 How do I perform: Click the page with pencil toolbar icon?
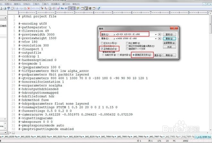pos(78,8)
